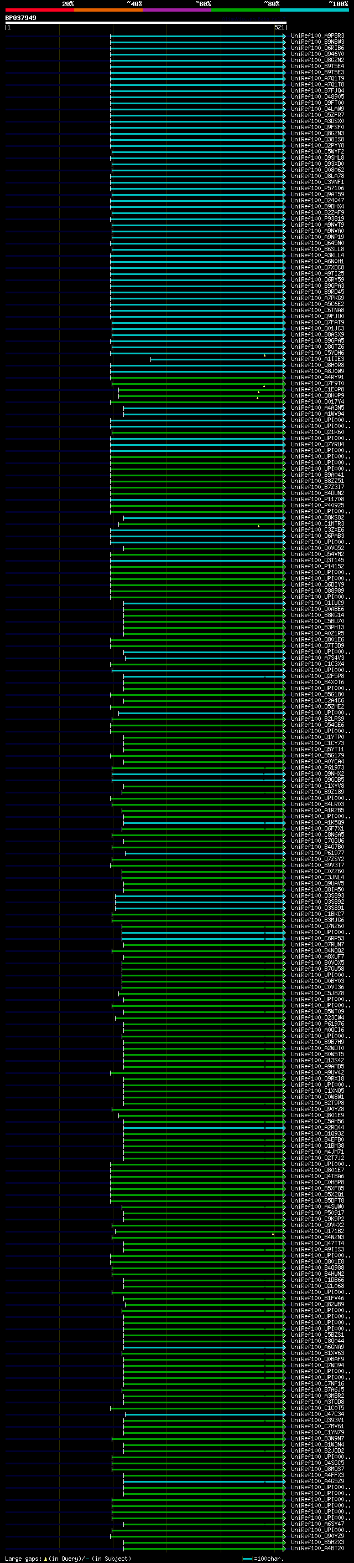
Task: Select the UniRef100_Q5ZFR7 label
Action: [317, 115]
